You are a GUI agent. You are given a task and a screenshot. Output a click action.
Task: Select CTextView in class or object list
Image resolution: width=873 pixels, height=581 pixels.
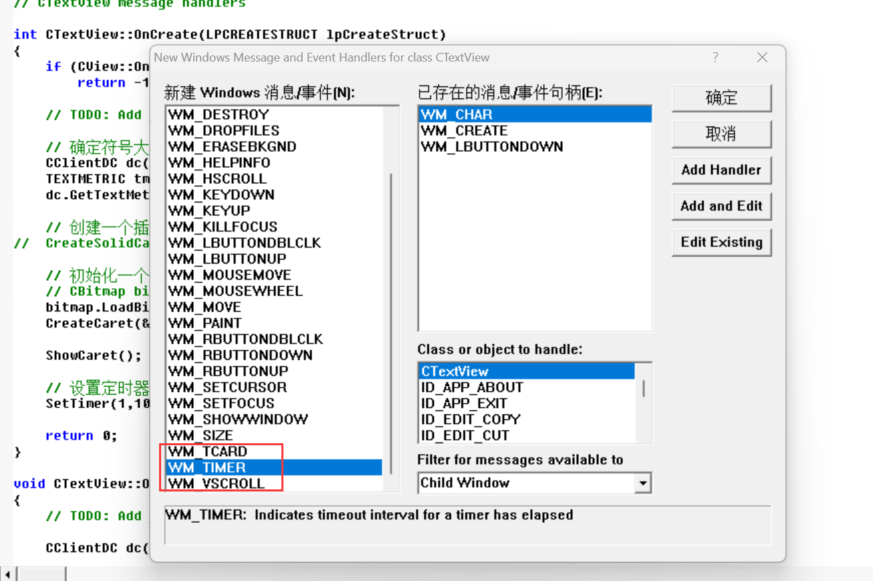click(527, 371)
